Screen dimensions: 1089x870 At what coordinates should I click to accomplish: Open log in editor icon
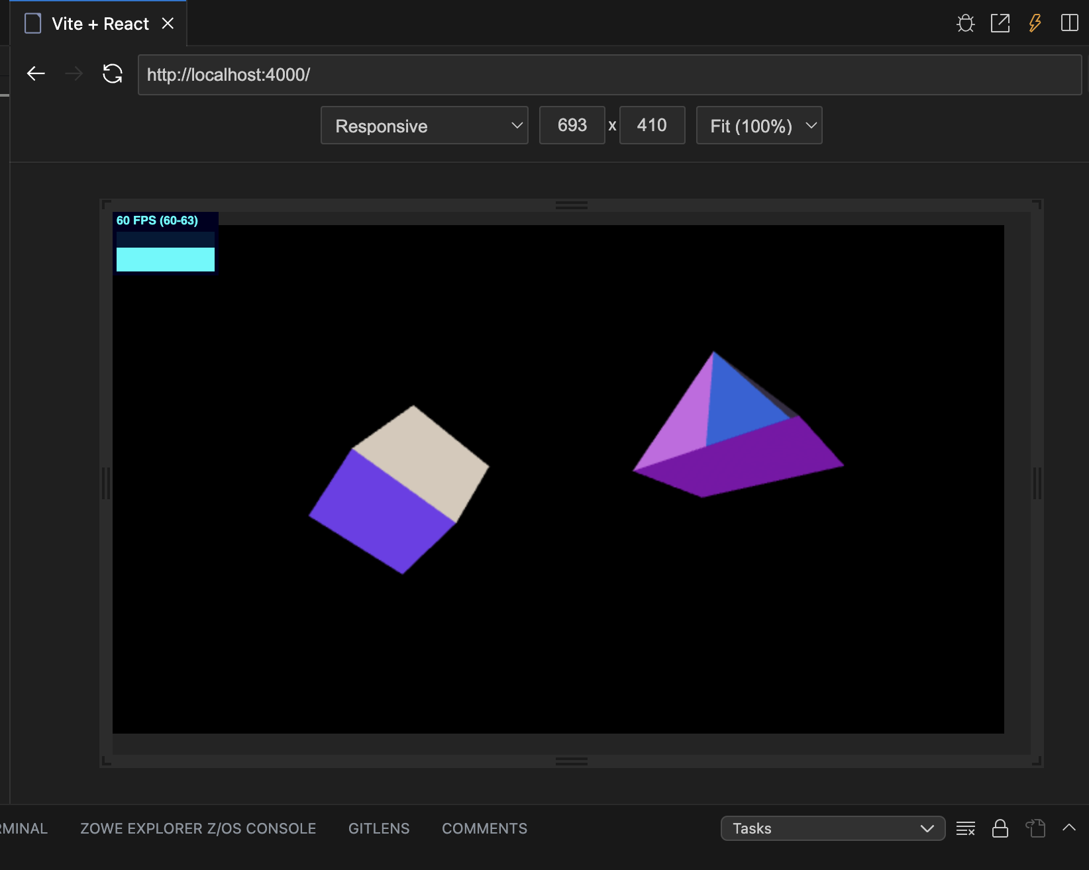click(1035, 828)
